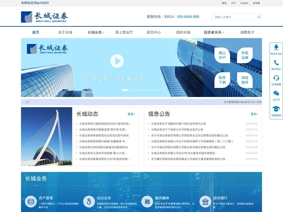Open the 投资银行 business heading
This screenshot has height=212, width=283.
pos(220,198)
